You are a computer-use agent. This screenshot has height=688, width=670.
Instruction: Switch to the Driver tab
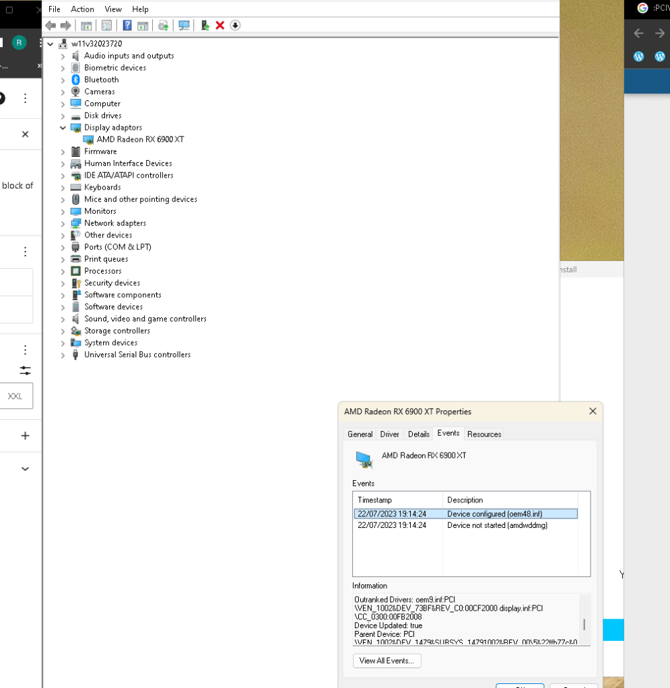(389, 434)
